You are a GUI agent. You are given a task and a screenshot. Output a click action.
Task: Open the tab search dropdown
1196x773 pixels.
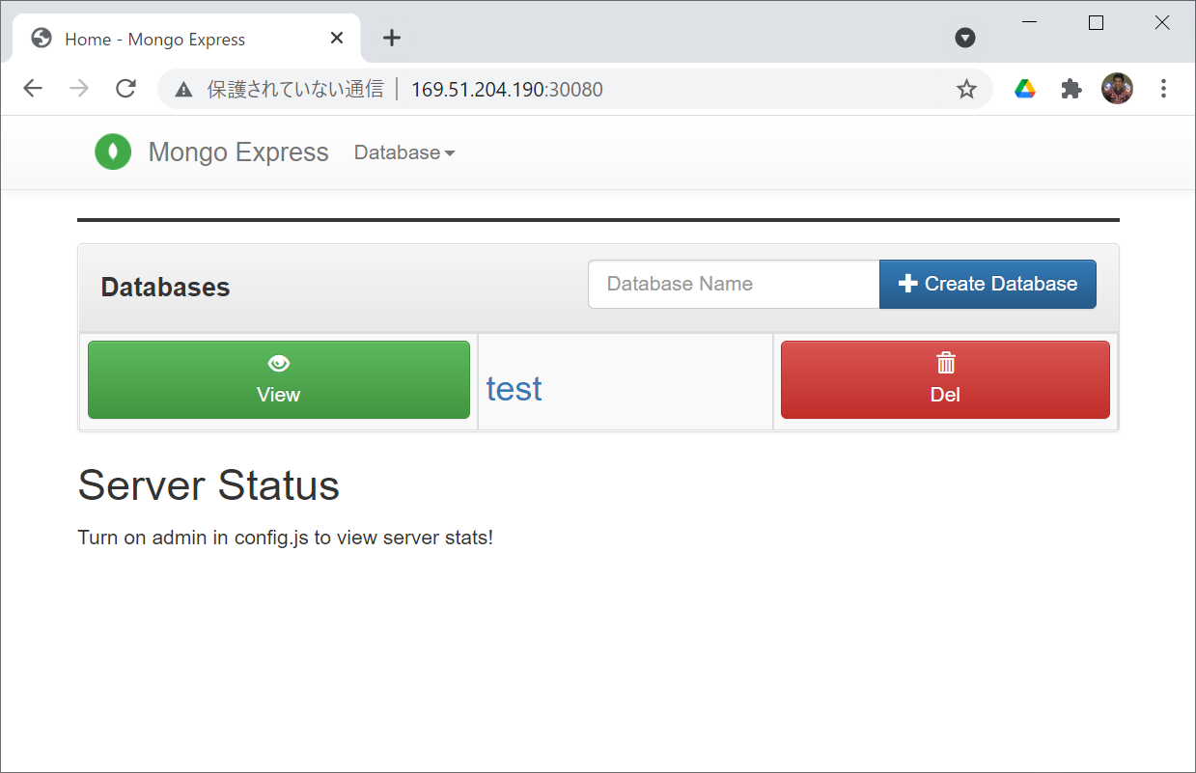[x=965, y=38]
